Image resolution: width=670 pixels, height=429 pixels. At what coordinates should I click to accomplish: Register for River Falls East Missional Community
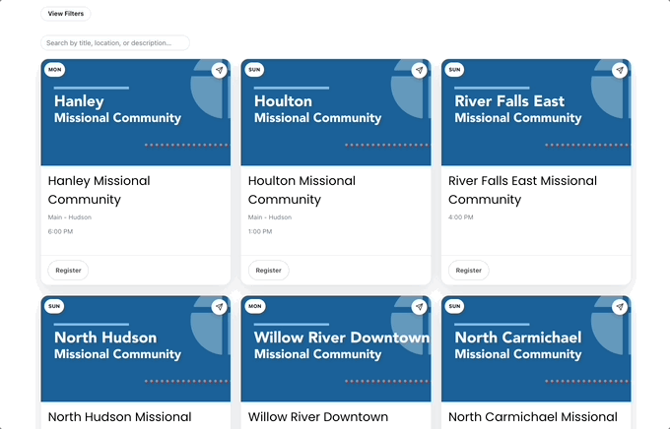coord(468,271)
